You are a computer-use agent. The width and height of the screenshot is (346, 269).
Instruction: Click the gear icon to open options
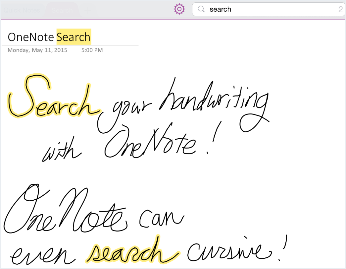[179, 9]
